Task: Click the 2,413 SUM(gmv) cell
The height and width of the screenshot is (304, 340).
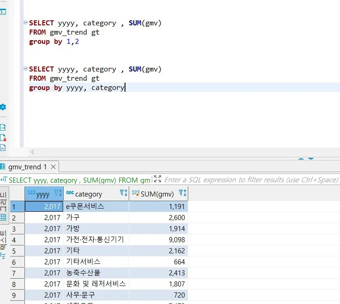Action: [159, 273]
